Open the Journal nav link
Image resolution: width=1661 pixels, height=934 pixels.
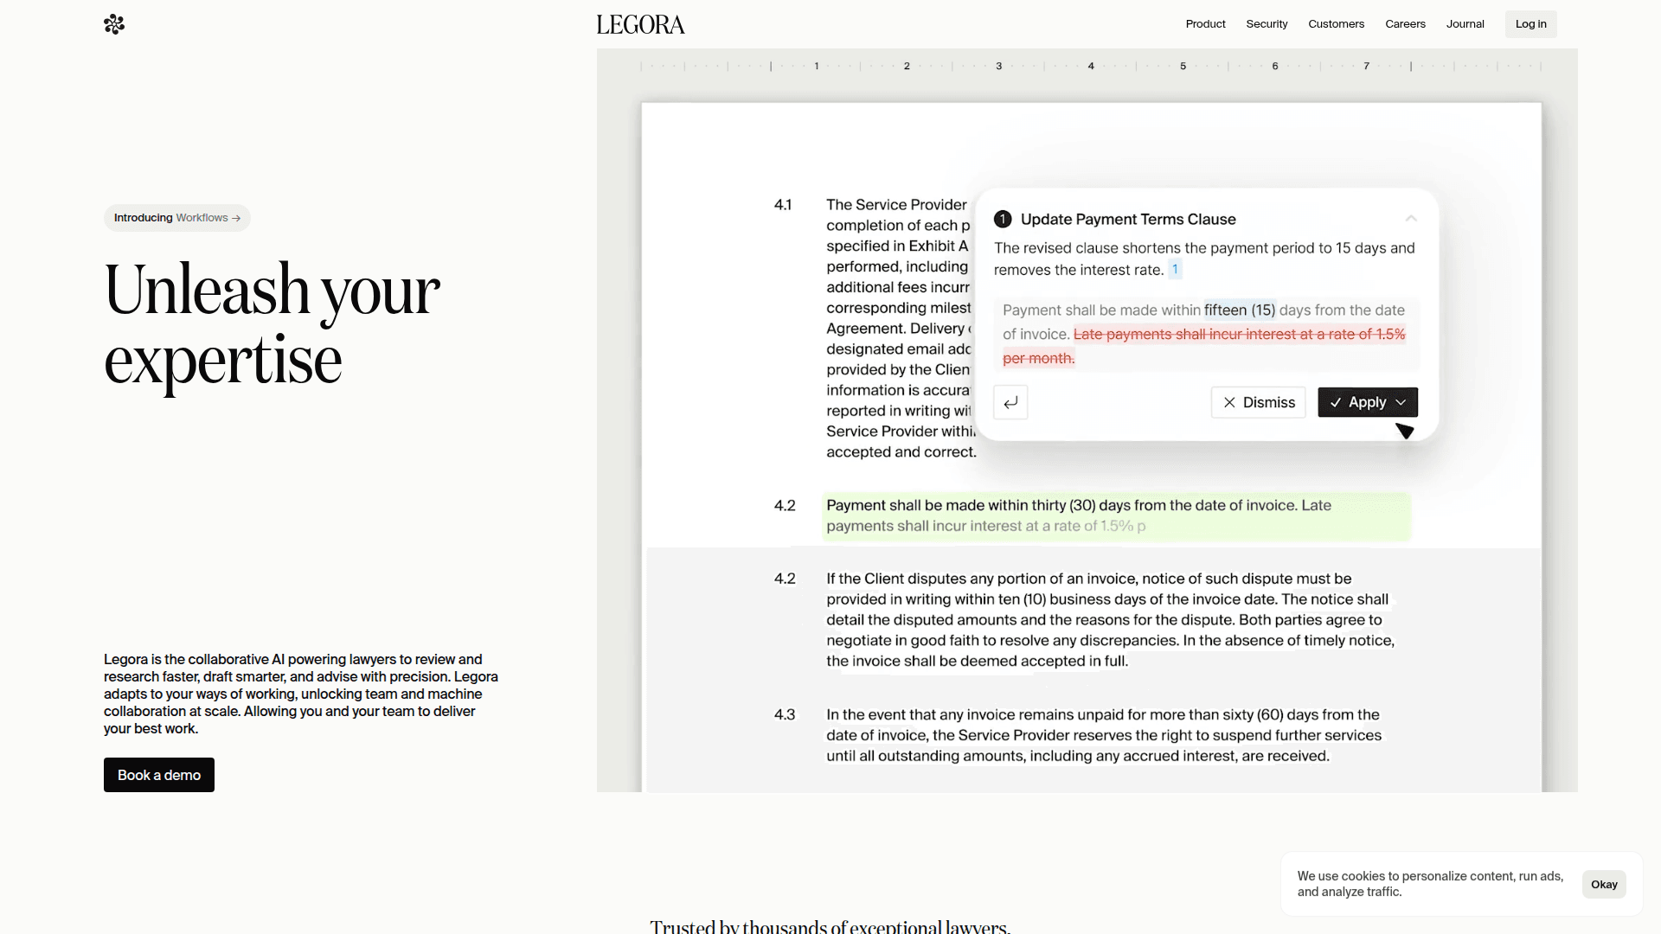pyautogui.click(x=1465, y=24)
